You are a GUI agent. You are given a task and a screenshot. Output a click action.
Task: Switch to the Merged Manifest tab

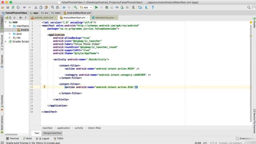52,133
